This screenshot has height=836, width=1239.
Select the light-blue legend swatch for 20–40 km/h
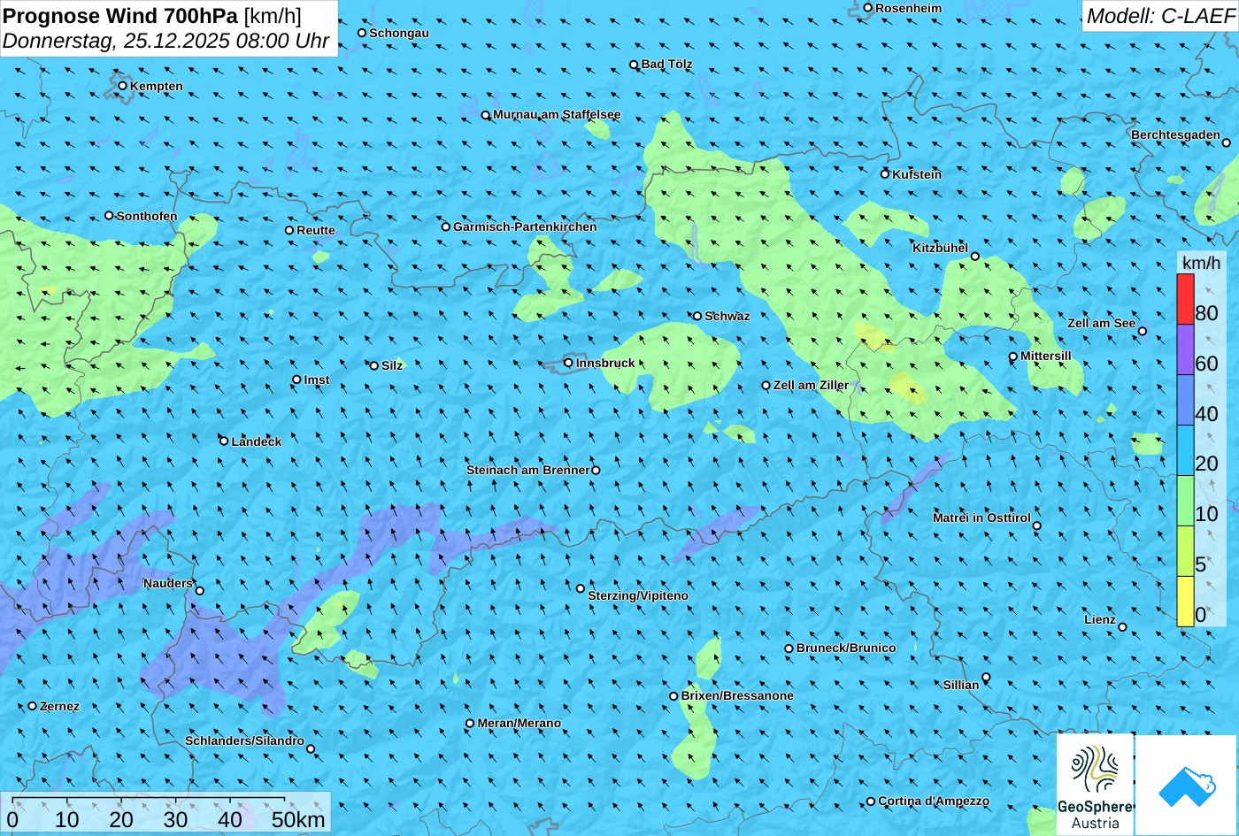1185,450
